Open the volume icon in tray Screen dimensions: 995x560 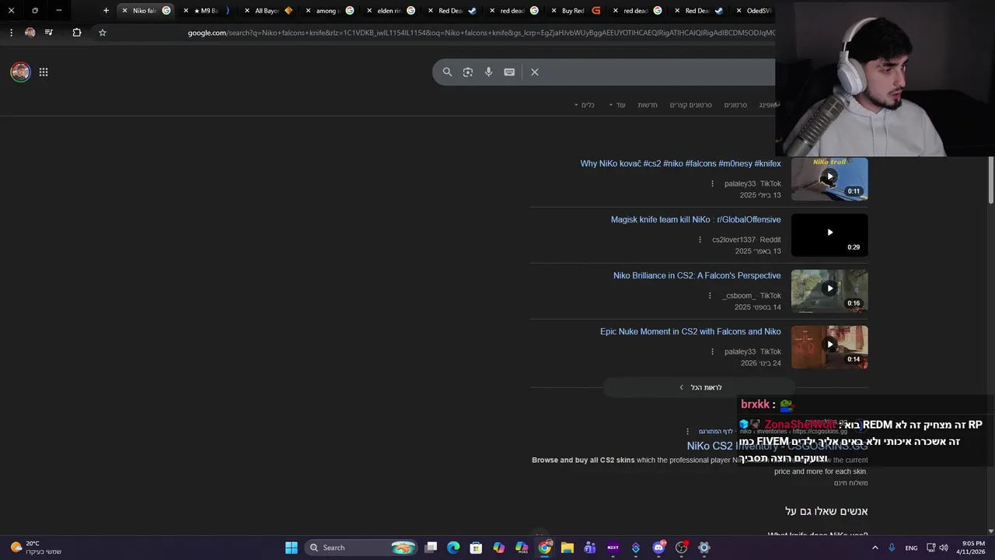944,548
